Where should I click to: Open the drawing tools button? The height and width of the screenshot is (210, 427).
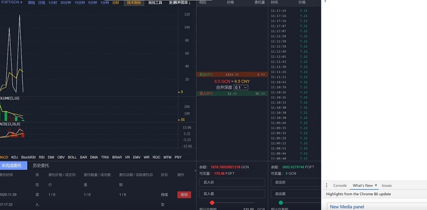click(155, 3)
